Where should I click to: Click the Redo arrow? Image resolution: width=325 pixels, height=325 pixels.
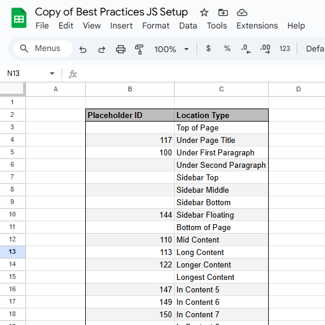tap(102, 49)
